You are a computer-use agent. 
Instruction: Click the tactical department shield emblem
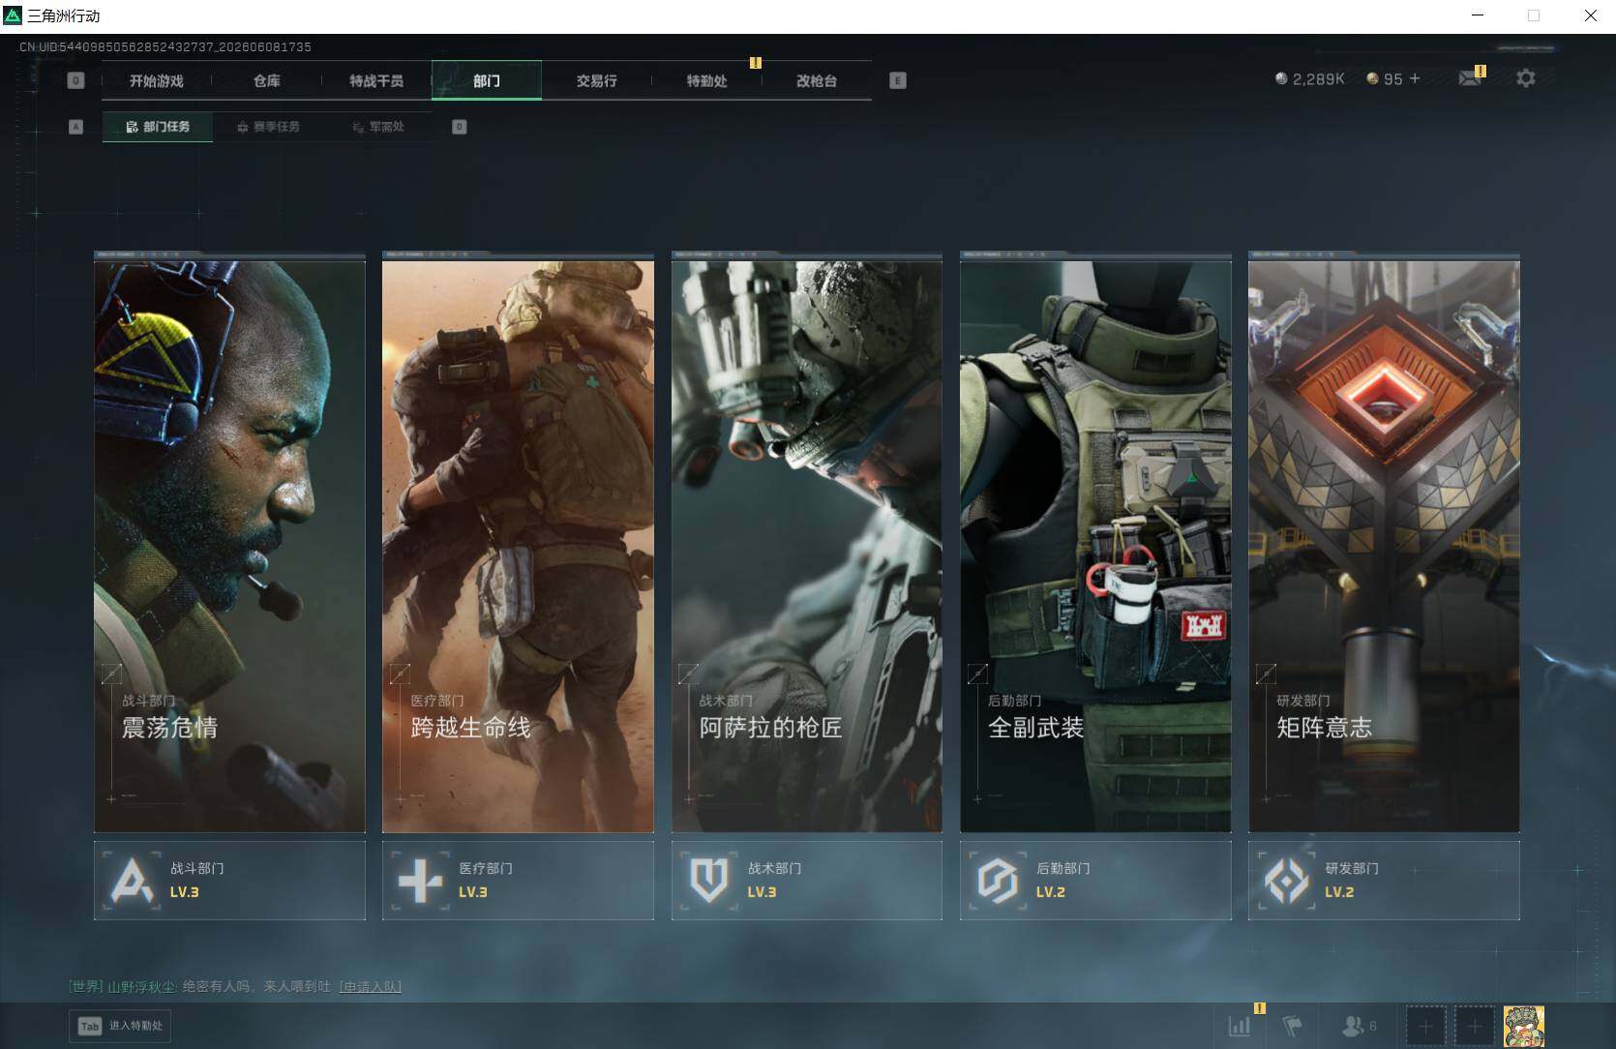point(708,881)
